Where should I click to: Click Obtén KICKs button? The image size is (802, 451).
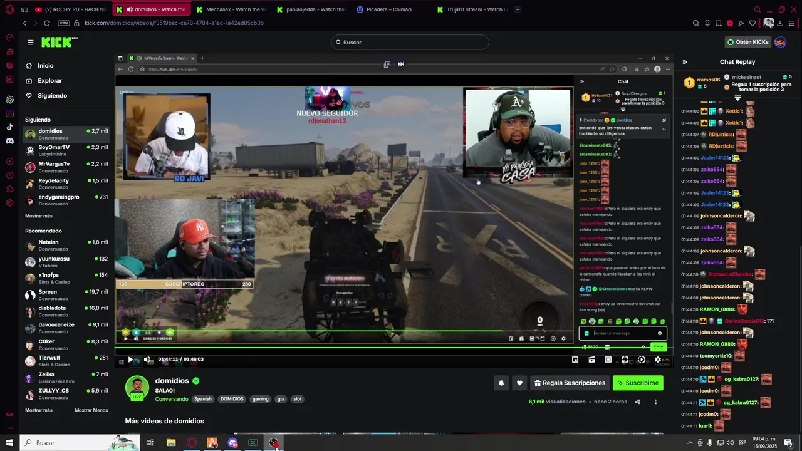[748, 42]
